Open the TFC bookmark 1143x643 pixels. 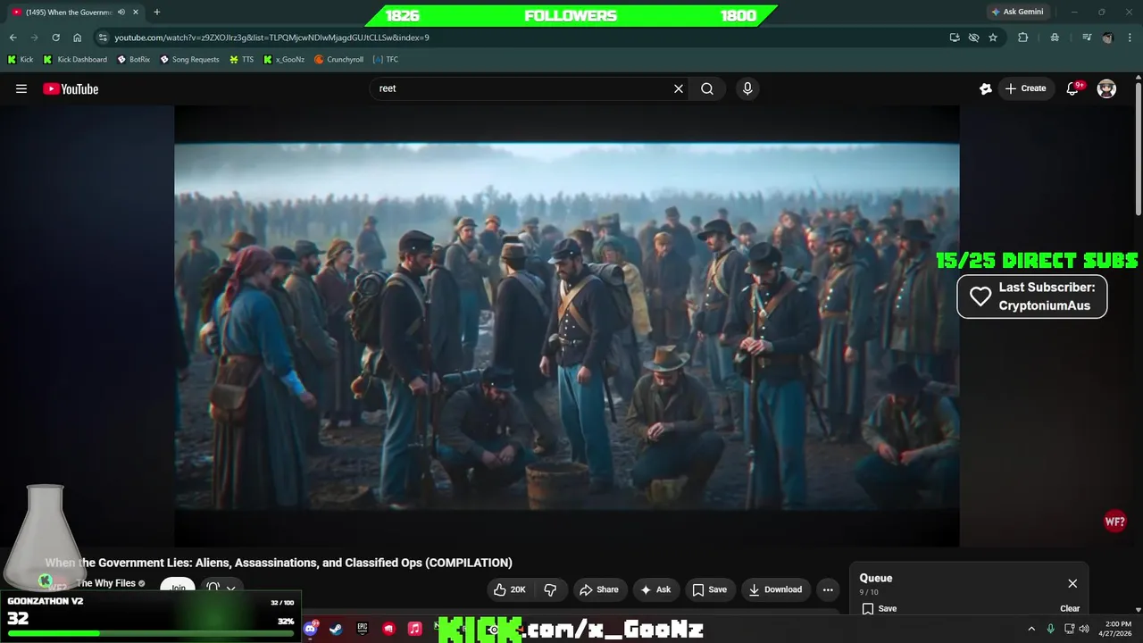pos(386,60)
